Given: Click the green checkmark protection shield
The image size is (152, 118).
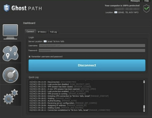Looking at the screenshot, I should [x=146, y=8].
